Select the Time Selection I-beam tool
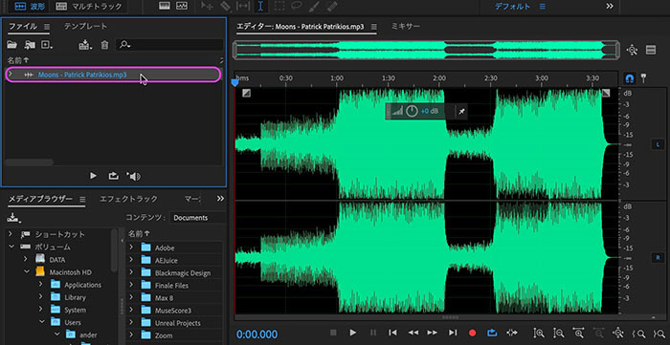The image size is (670, 345). 260,7
